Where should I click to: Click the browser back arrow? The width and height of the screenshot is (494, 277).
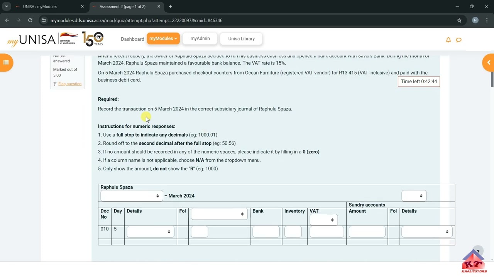point(7,20)
